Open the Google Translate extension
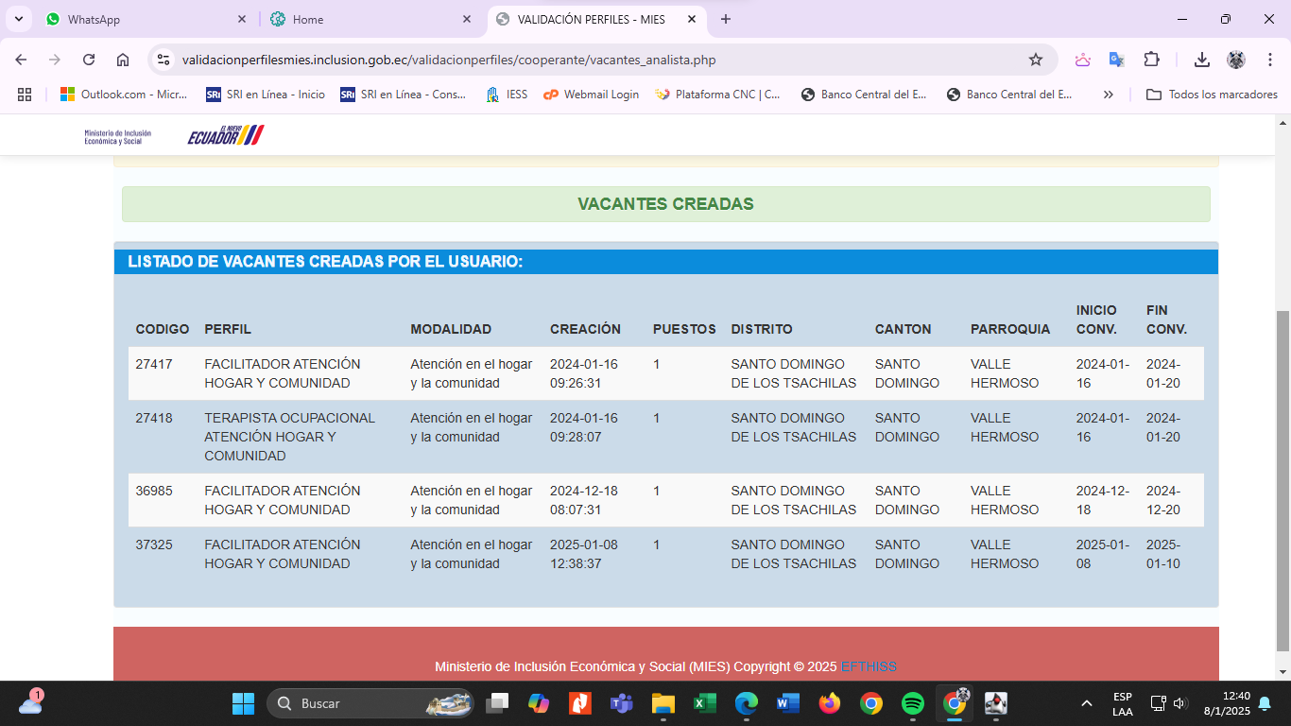 [1116, 60]
